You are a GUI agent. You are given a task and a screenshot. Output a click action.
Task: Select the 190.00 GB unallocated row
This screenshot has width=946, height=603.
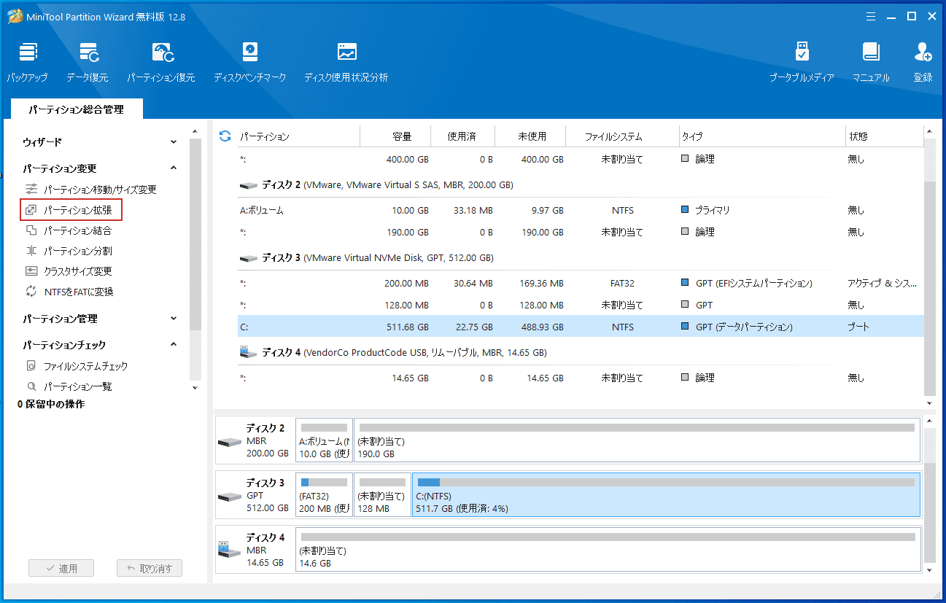[x=581, y=232]
